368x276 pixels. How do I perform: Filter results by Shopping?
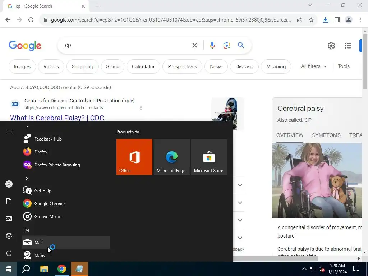point(82,66)
